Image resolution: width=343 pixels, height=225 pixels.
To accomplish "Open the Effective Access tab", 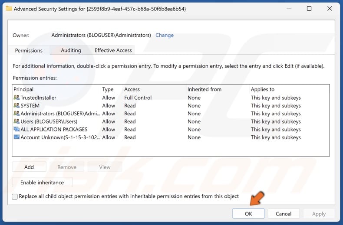I will (x=113, y=50).
